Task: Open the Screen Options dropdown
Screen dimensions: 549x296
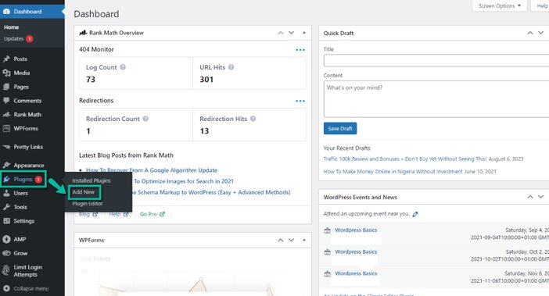Action: [500, 5]
